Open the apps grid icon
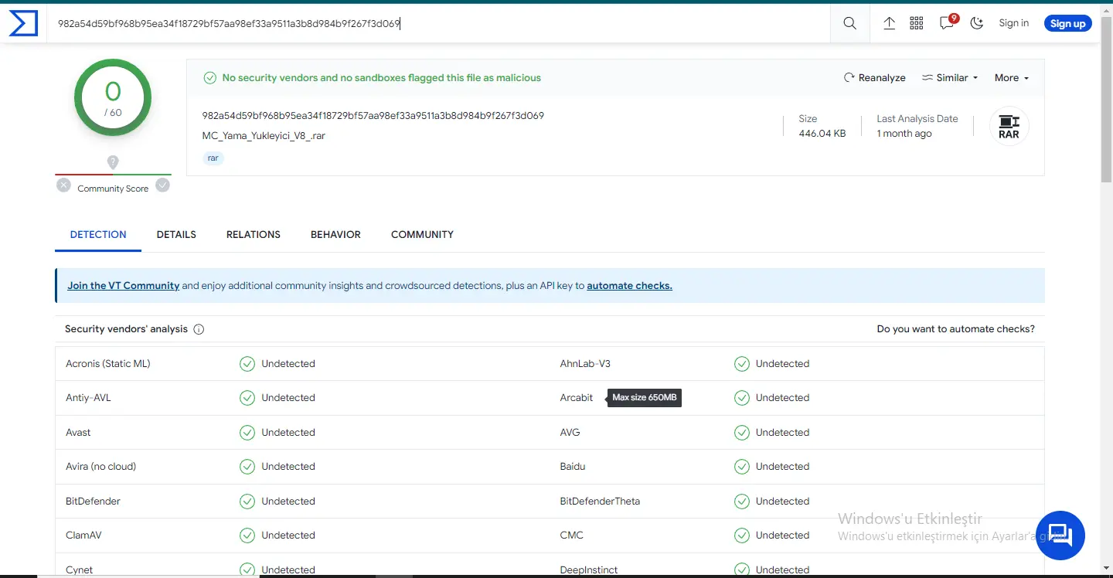Screen dimensions: 1113x578 coord(917,23)
